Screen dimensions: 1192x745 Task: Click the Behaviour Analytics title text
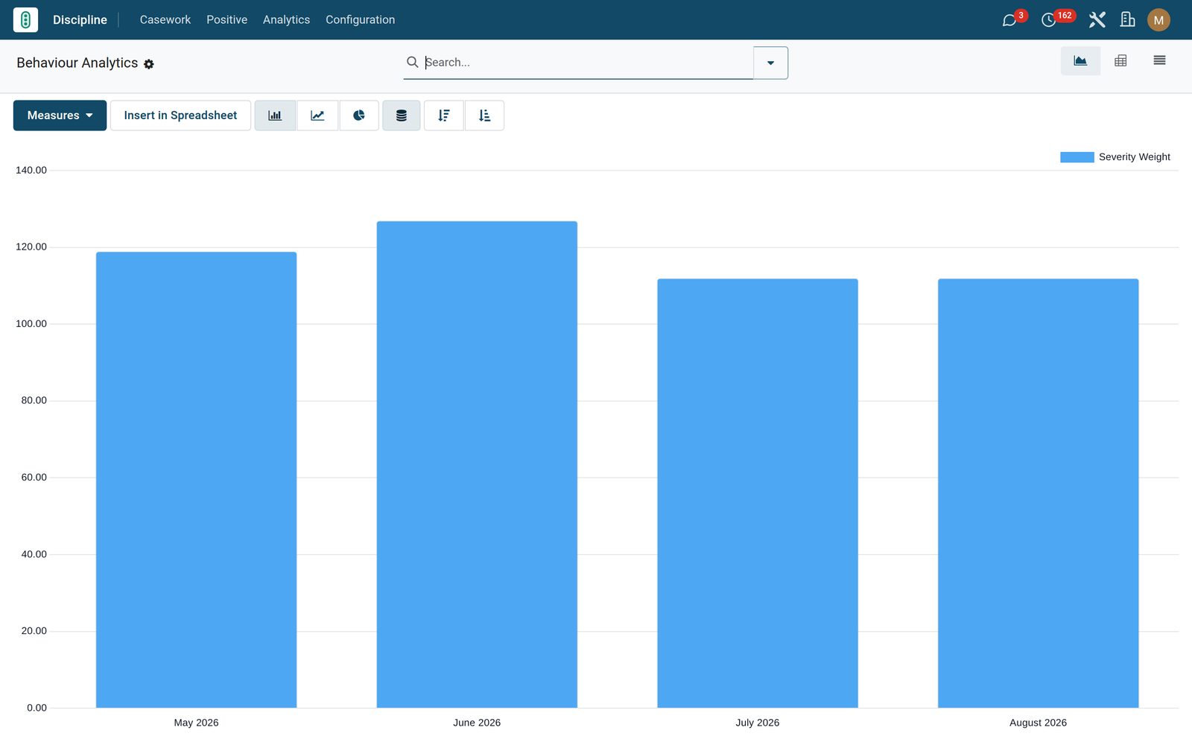point(77,63)
